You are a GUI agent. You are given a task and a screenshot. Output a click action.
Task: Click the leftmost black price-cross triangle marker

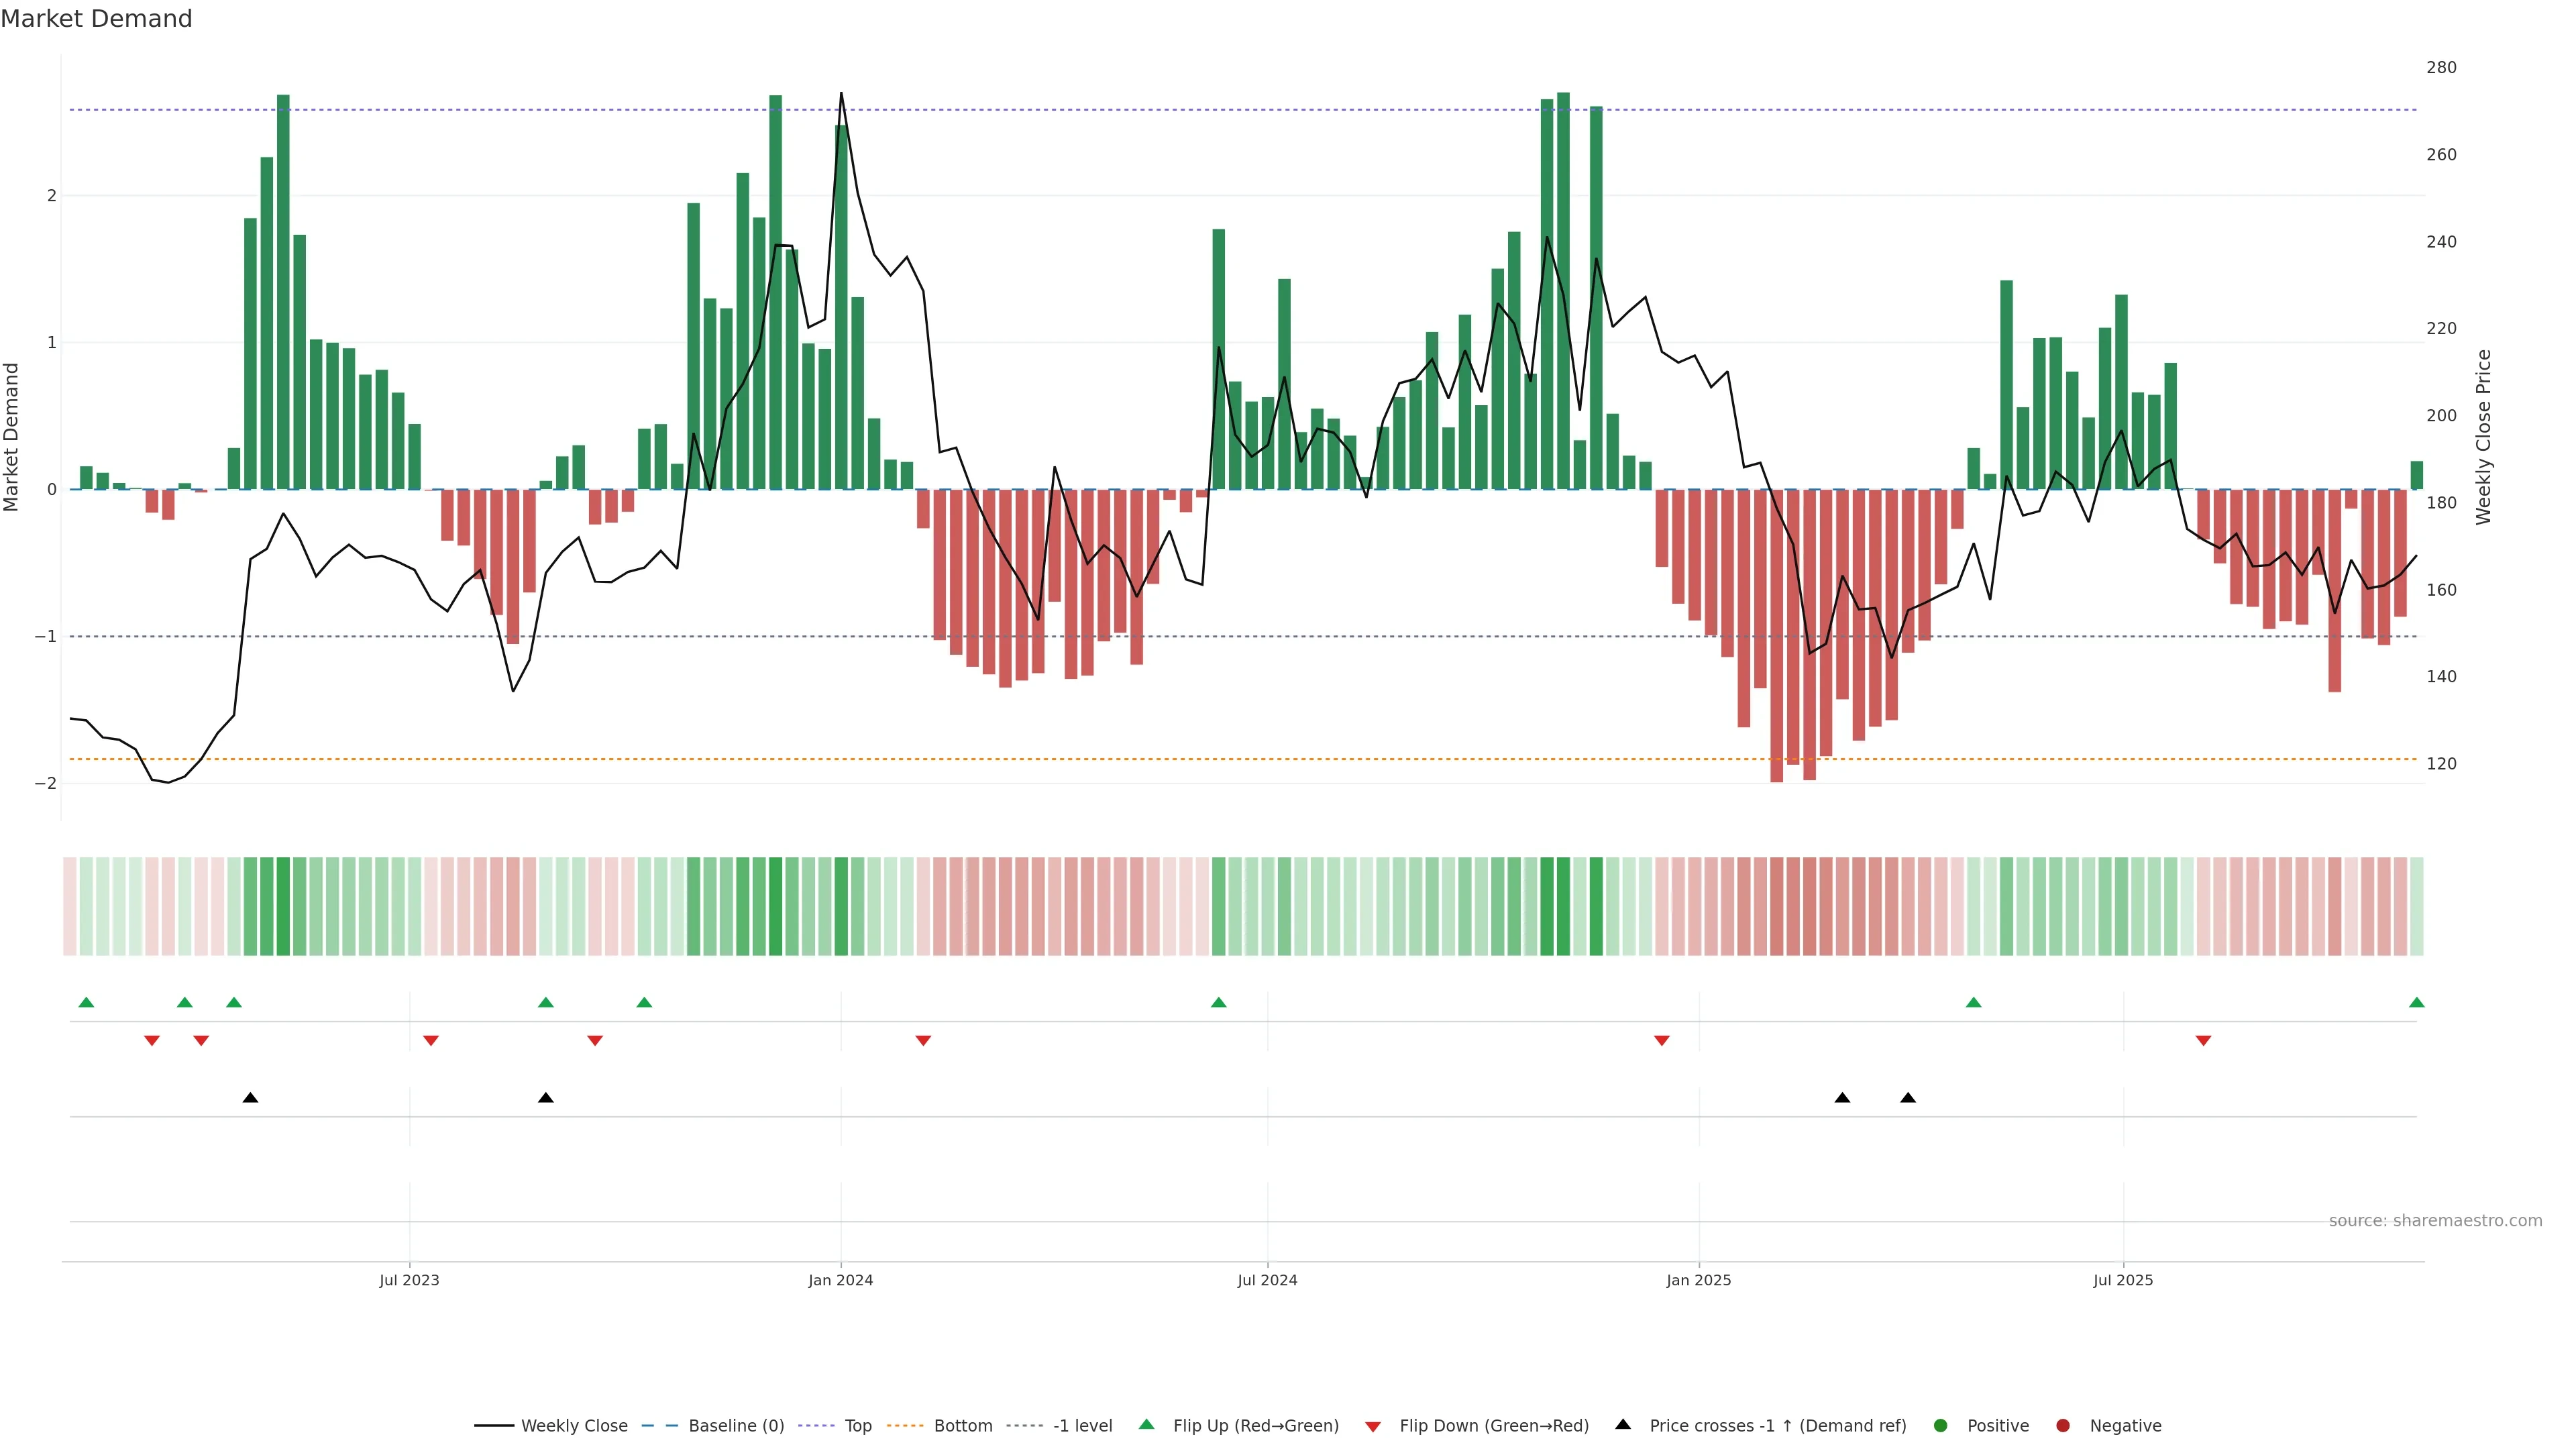pyautogui.click(x=250, y=1098)
